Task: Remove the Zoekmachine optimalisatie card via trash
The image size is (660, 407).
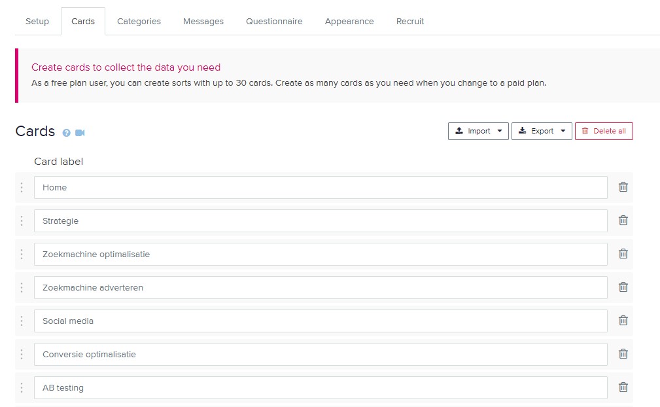Action: click(x=623, y=254)
